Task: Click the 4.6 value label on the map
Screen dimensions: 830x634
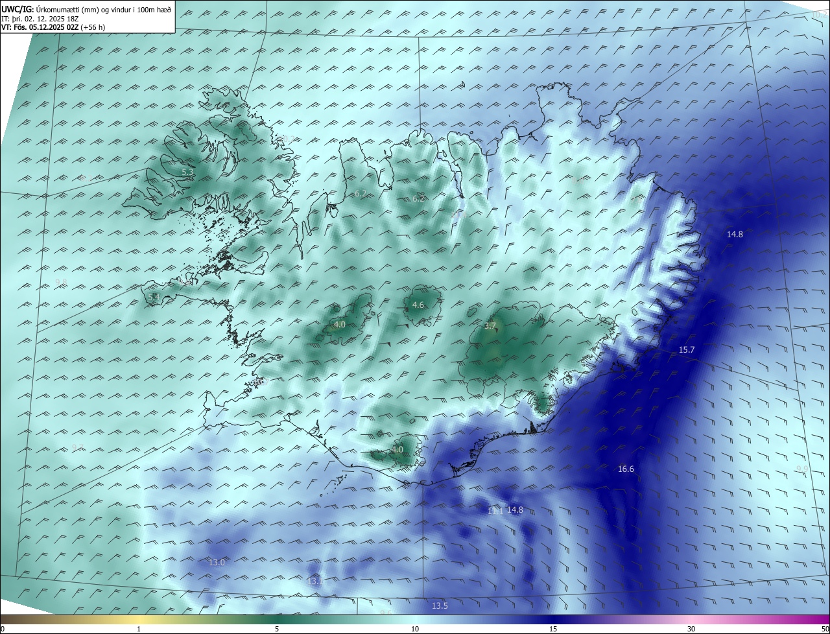Action: click(418, 305)
